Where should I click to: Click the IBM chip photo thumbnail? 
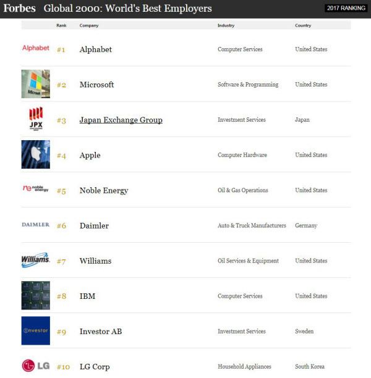tap(36, 295)
